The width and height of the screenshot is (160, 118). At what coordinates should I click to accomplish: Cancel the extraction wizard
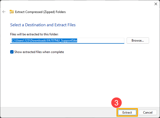(x=148, y=112)
